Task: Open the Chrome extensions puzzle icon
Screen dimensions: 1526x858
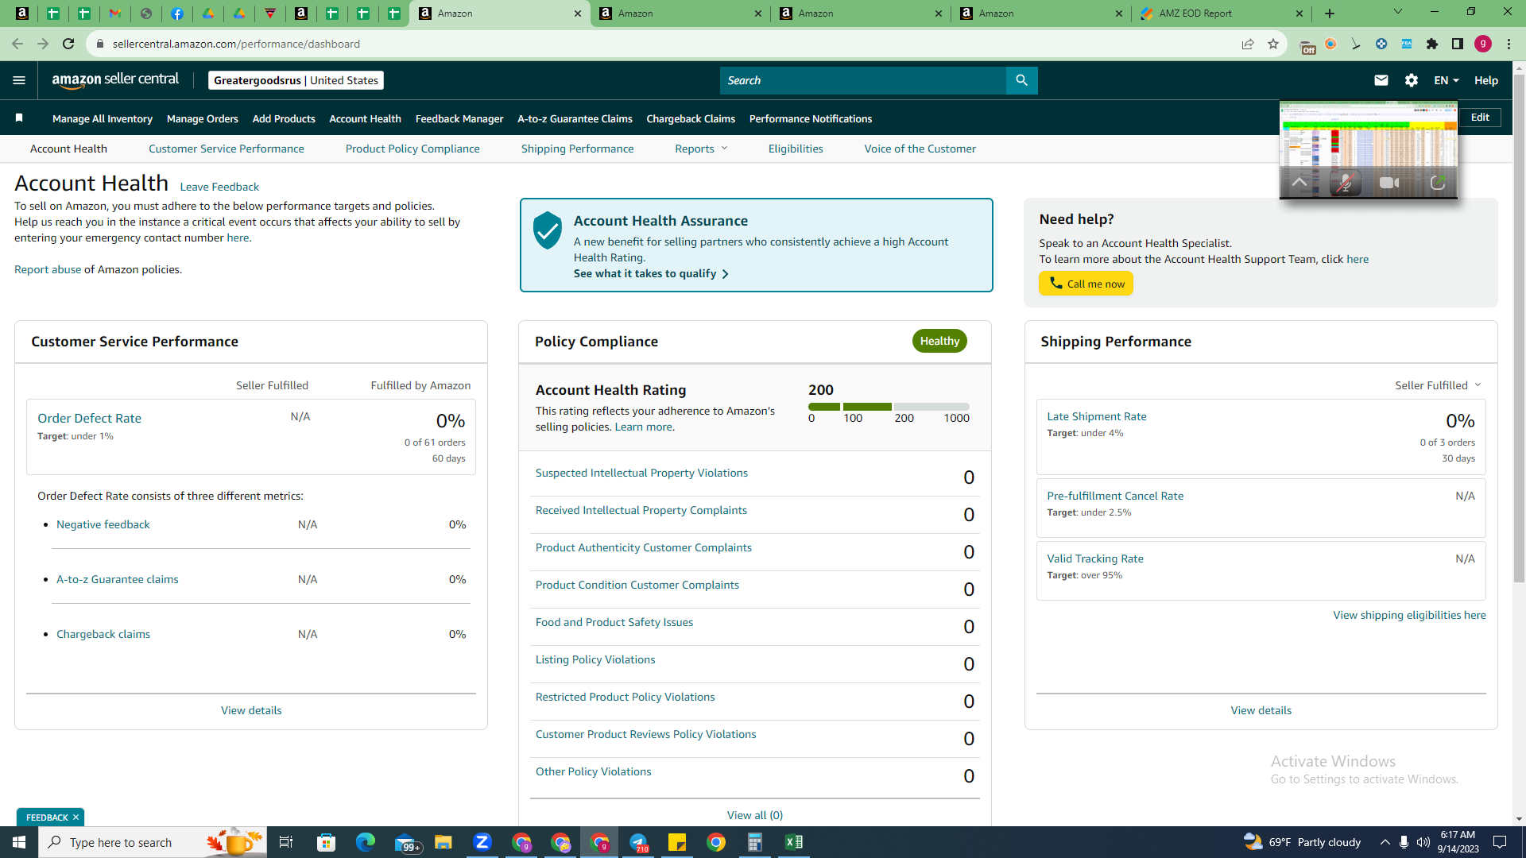Action: (x=1432, y=44)
